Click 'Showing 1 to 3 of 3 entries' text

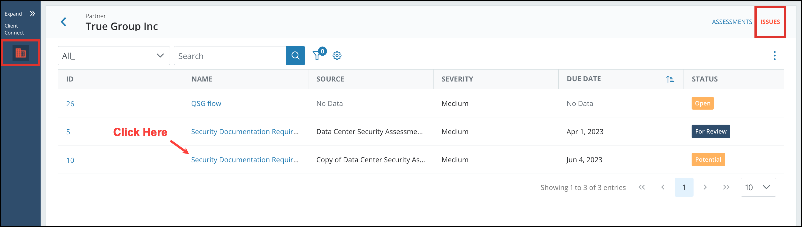pyautogui.click(x=583, y=187)
